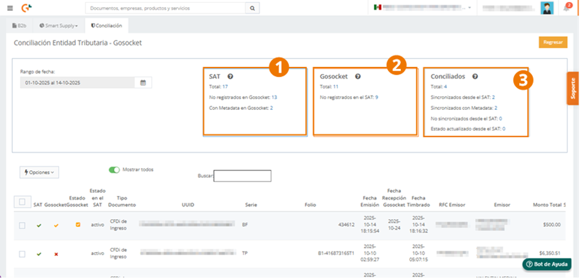Switch to the B2b tab
The height and width of the screenshot is (279, 581).
pos(19,26)
